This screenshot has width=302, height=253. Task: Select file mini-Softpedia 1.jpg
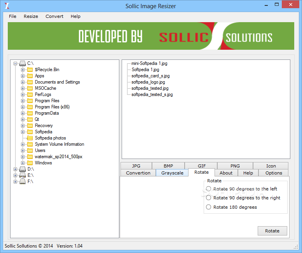pos(149,63)
